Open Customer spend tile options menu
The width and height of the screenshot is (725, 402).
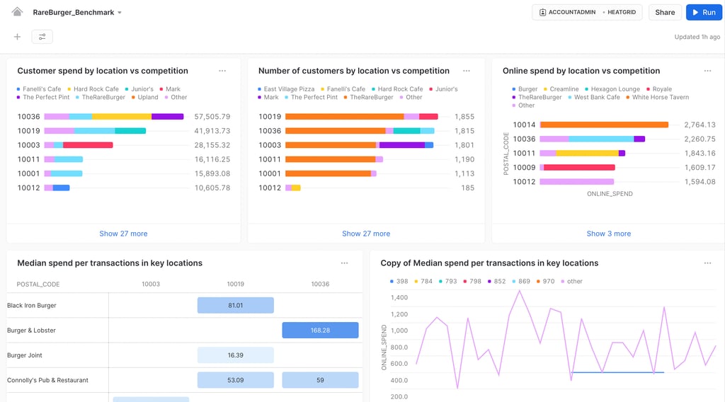[222, 71]
